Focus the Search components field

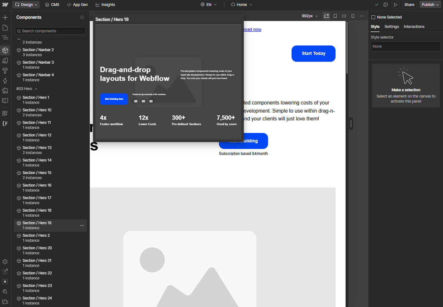(x=50, y=31)
